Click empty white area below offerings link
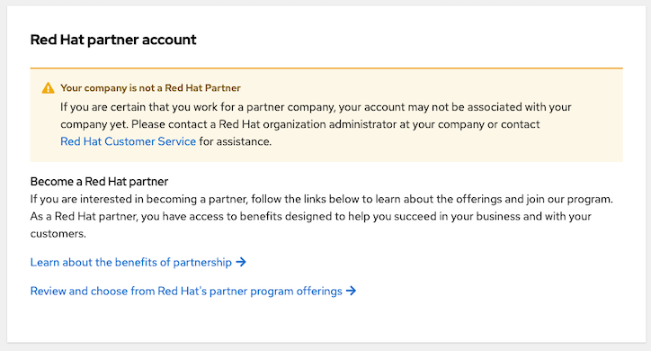651x351 pixels. (326, 319)
